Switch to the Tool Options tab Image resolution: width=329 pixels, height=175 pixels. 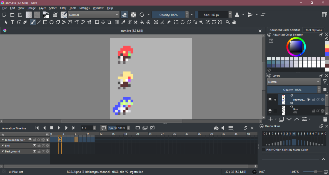(x=313, y=30)
